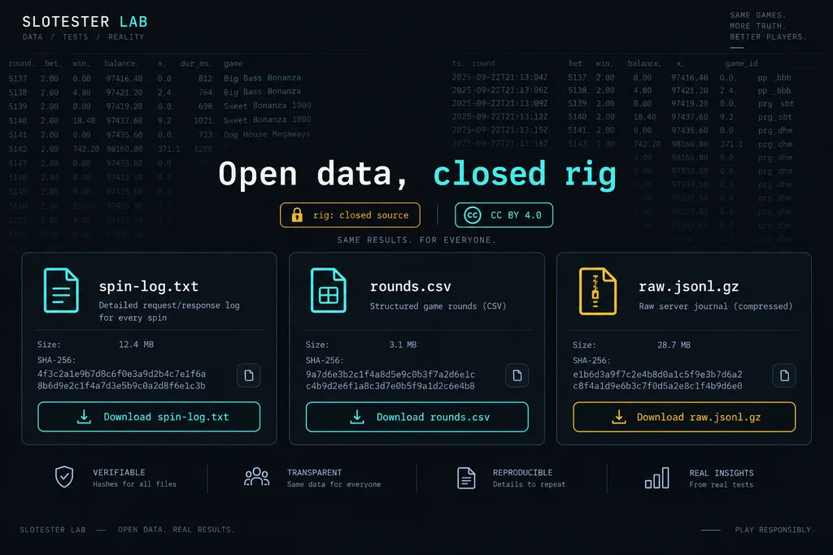Click 'BETTER PLAYERS.' header slogan line
Screen dimensions: 833x555
[768, 37]
